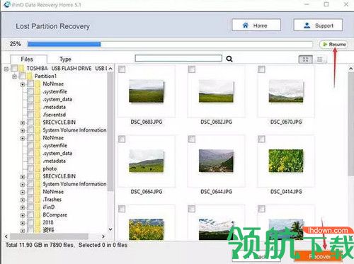
Task: Minimize the iFinD Data Recovery window
Action: 307,4
